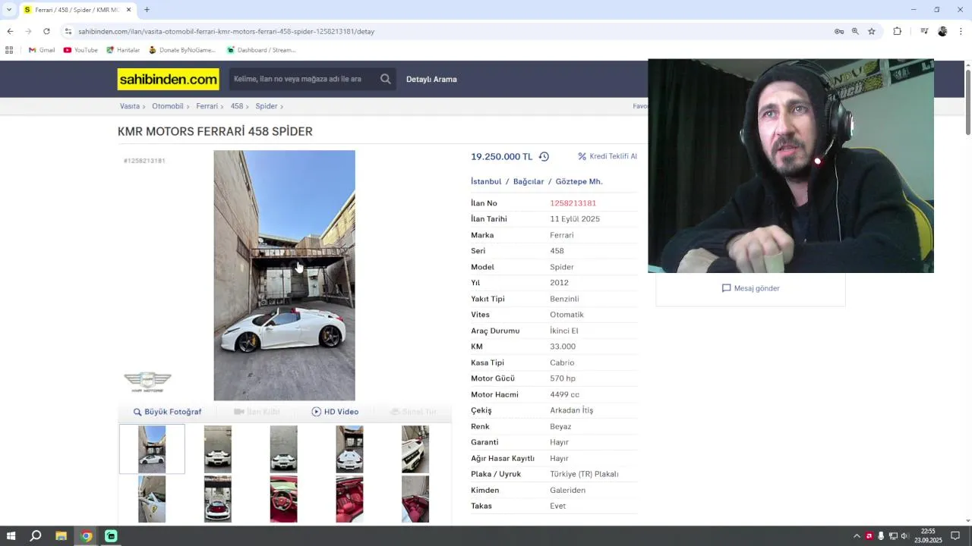Open the Gmail bookmark
Image resolution: width=972 pixels, height=546 pixels.
click(42, 50)
